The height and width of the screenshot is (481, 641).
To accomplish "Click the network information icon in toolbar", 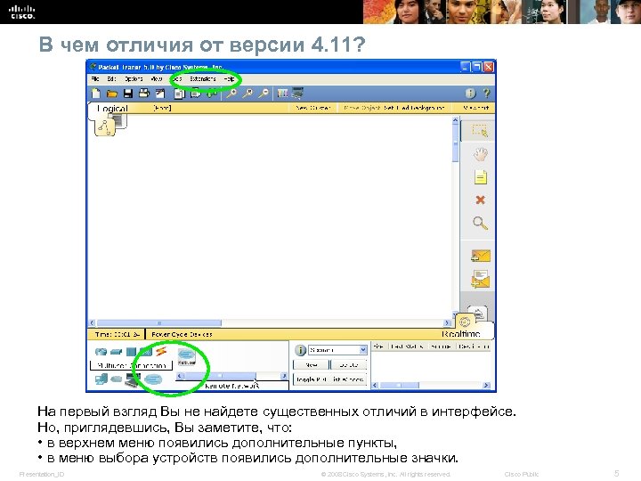I will tap(471, 94).
